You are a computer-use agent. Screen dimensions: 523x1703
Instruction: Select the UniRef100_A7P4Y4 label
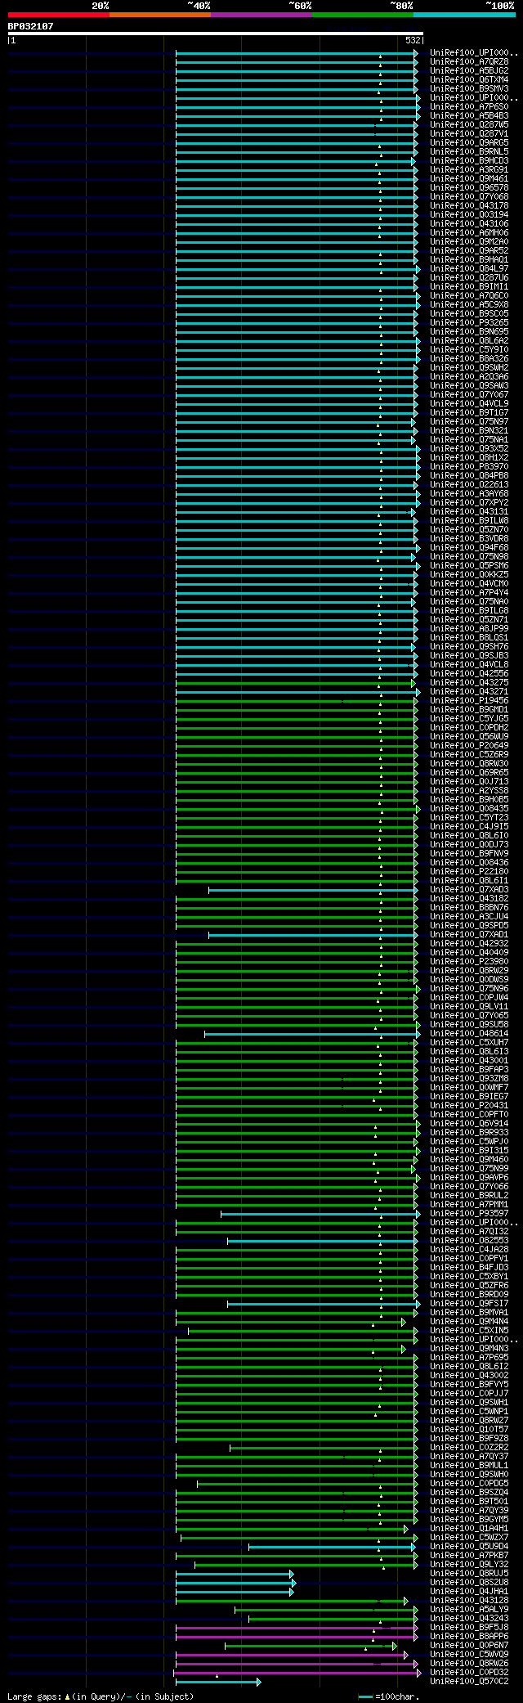click(469, 592)
